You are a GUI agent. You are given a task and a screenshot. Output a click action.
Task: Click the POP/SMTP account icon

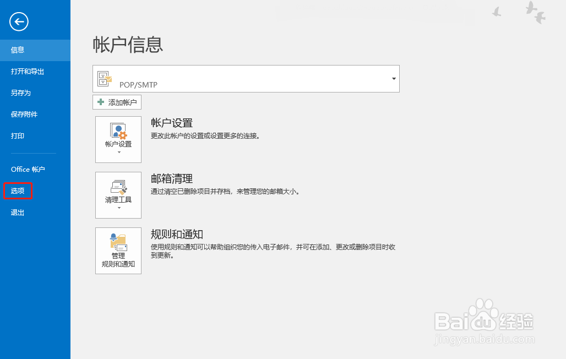point(105,78)
